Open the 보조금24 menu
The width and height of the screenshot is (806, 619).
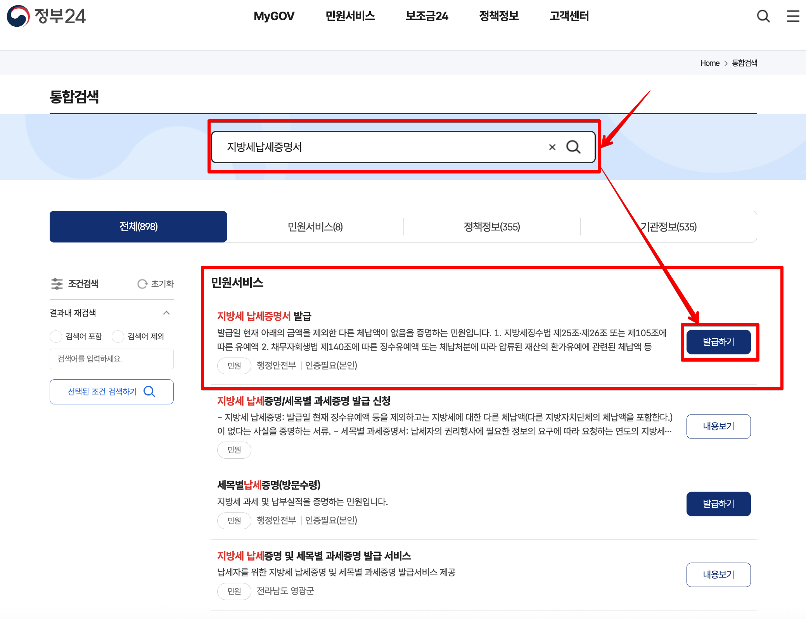(427, 16)
